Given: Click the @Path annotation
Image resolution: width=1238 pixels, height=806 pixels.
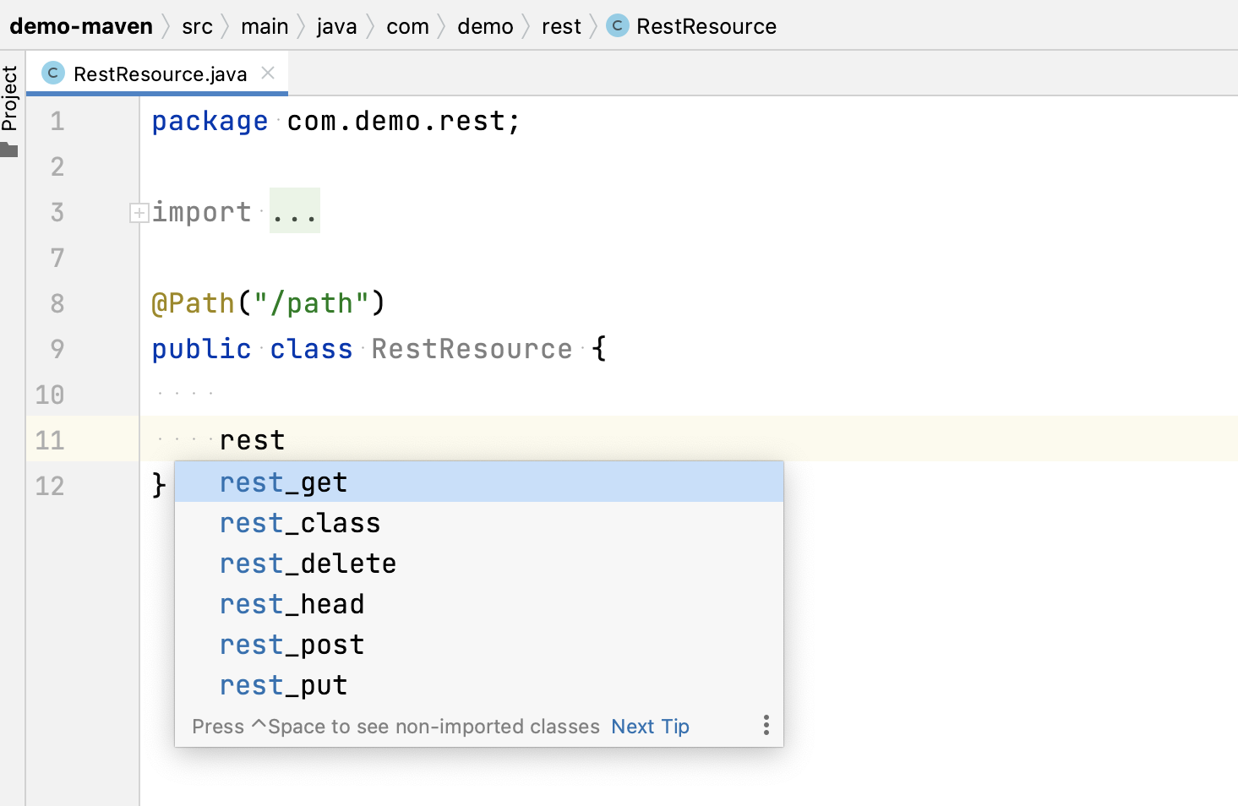Looking at the screenshot, I should (x=194, y=303).
